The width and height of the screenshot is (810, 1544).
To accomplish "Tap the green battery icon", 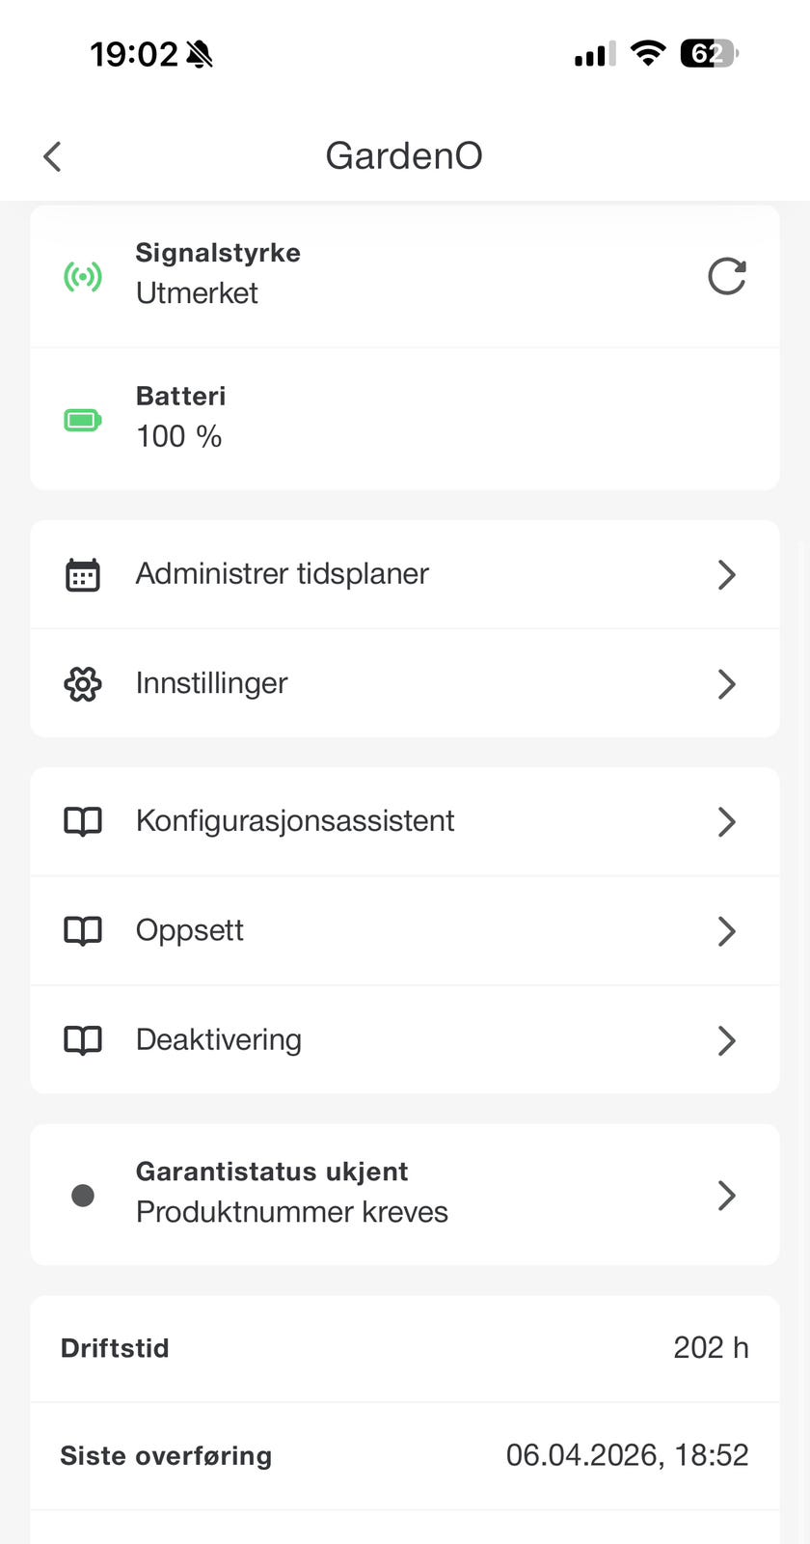I will pyautogui.click(x=83, y=420).
